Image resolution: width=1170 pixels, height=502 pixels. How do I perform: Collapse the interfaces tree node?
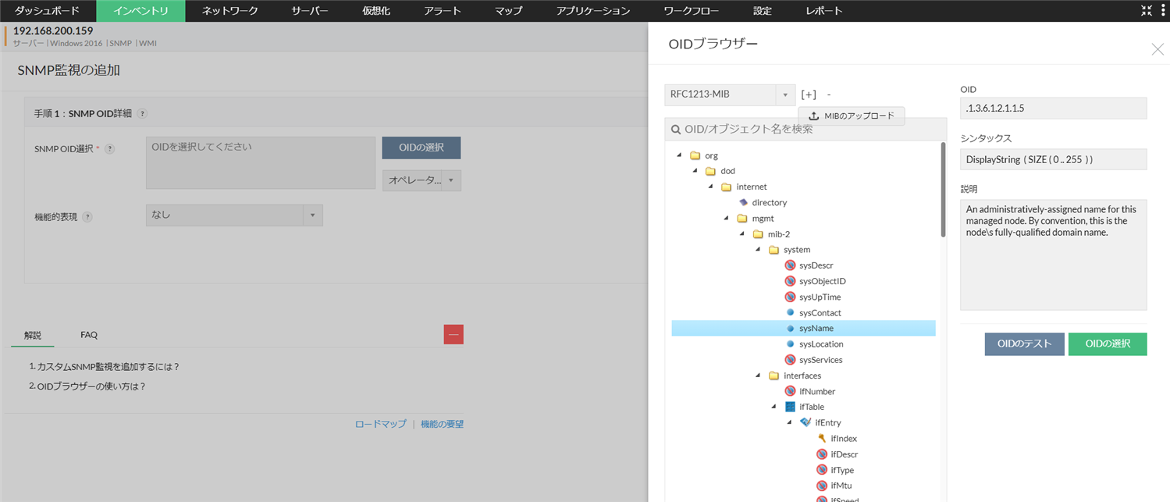pyautogui.click(x=758, y=376)
